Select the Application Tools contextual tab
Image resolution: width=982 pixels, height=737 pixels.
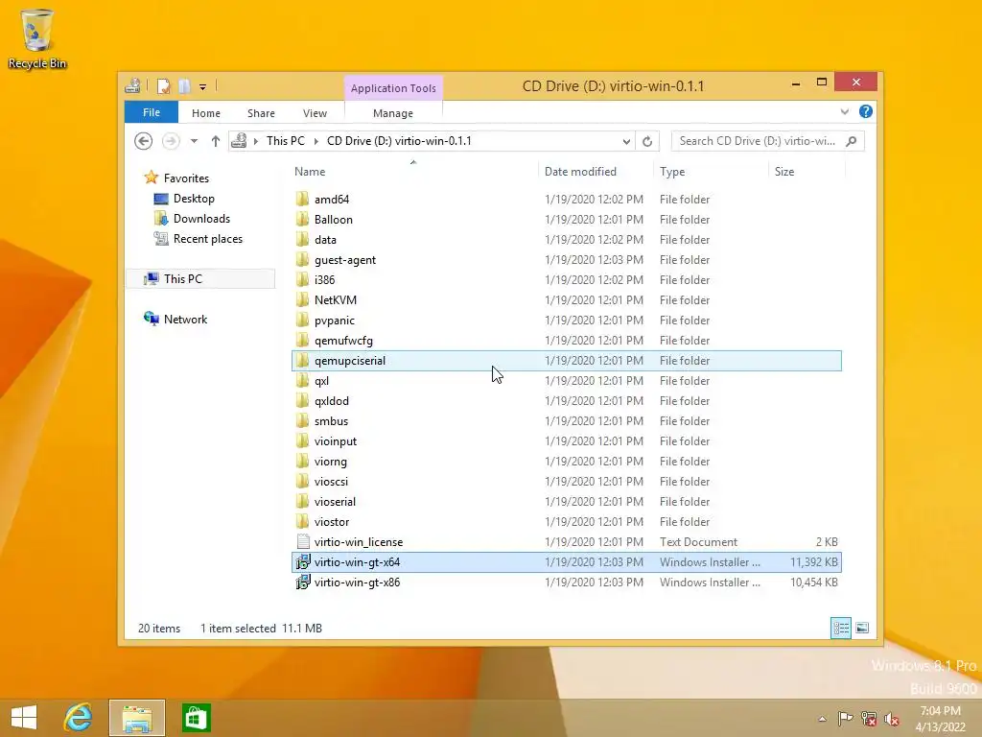click(393, 88)
